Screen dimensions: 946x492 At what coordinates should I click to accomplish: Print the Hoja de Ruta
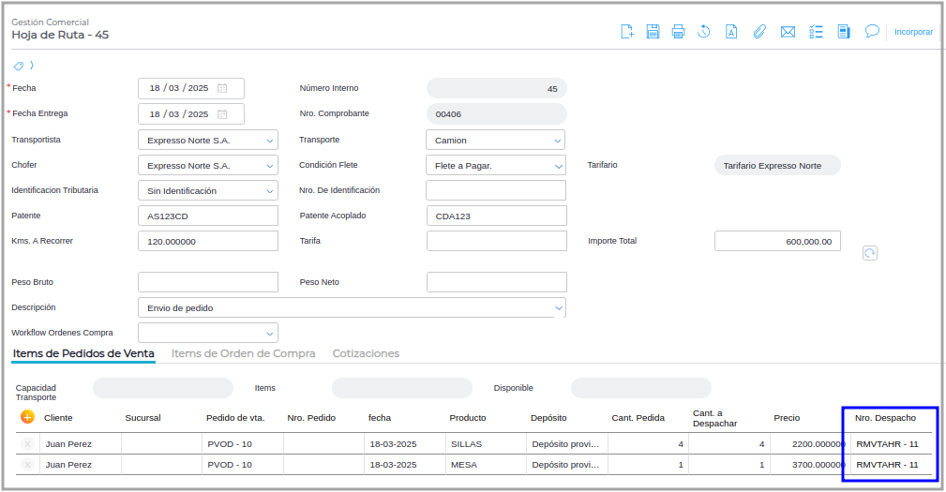tap(678, 32)
